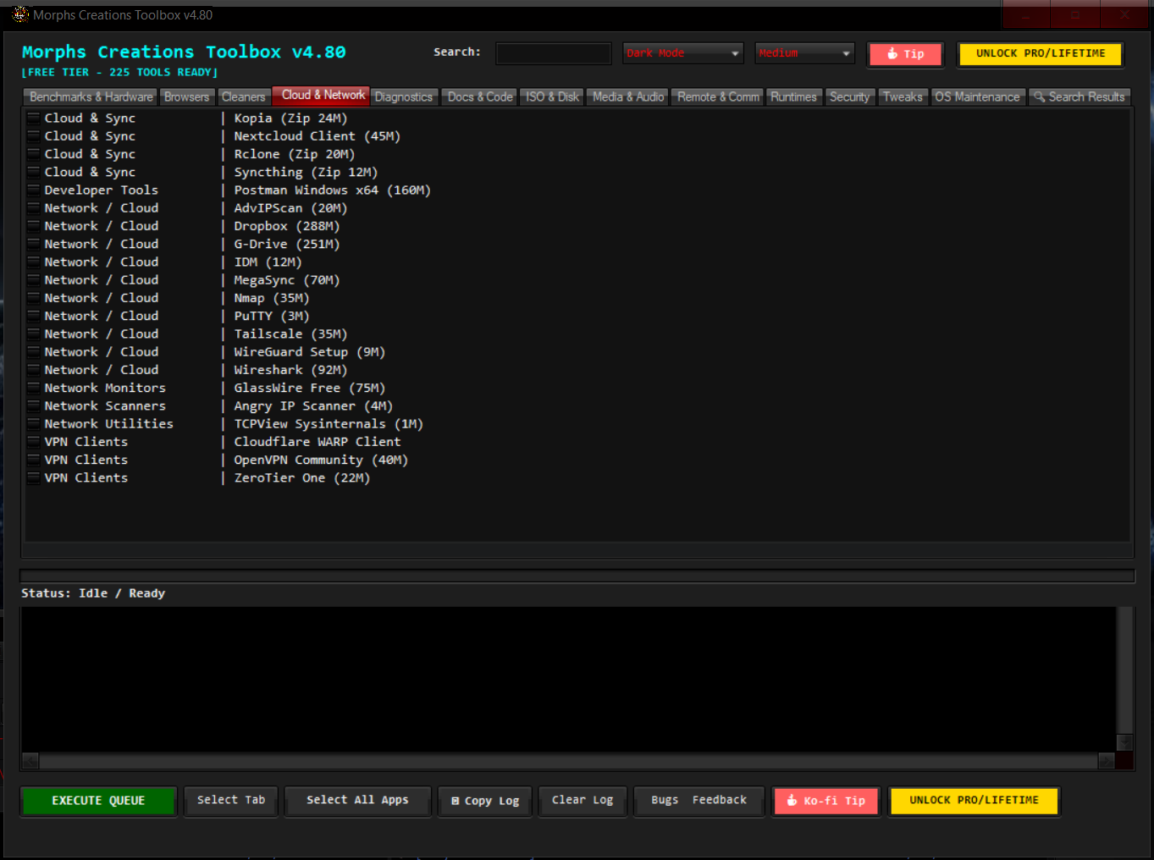Tick the AdvIPScan checkbox
Image resolution: width=1154 pixels, height=860 pixels.
34,207
